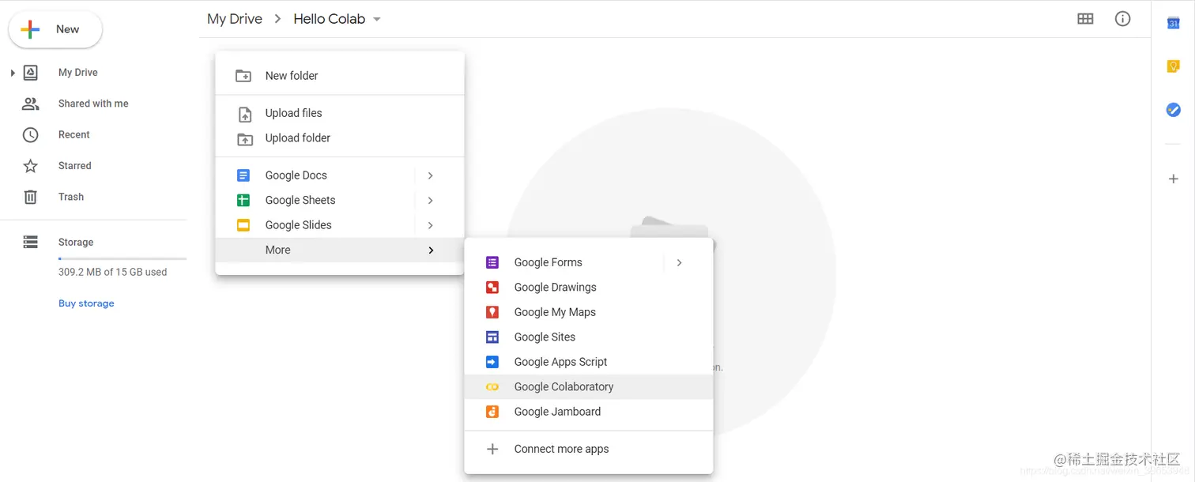
Task: Open Google Keep side panel icon
Action: click(x=1174, y=66)
